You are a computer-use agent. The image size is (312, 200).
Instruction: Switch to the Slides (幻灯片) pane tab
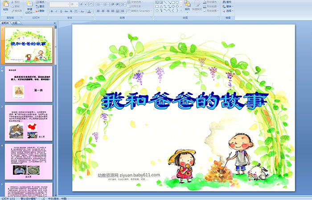pyautogui.click(x=5, y=23)
